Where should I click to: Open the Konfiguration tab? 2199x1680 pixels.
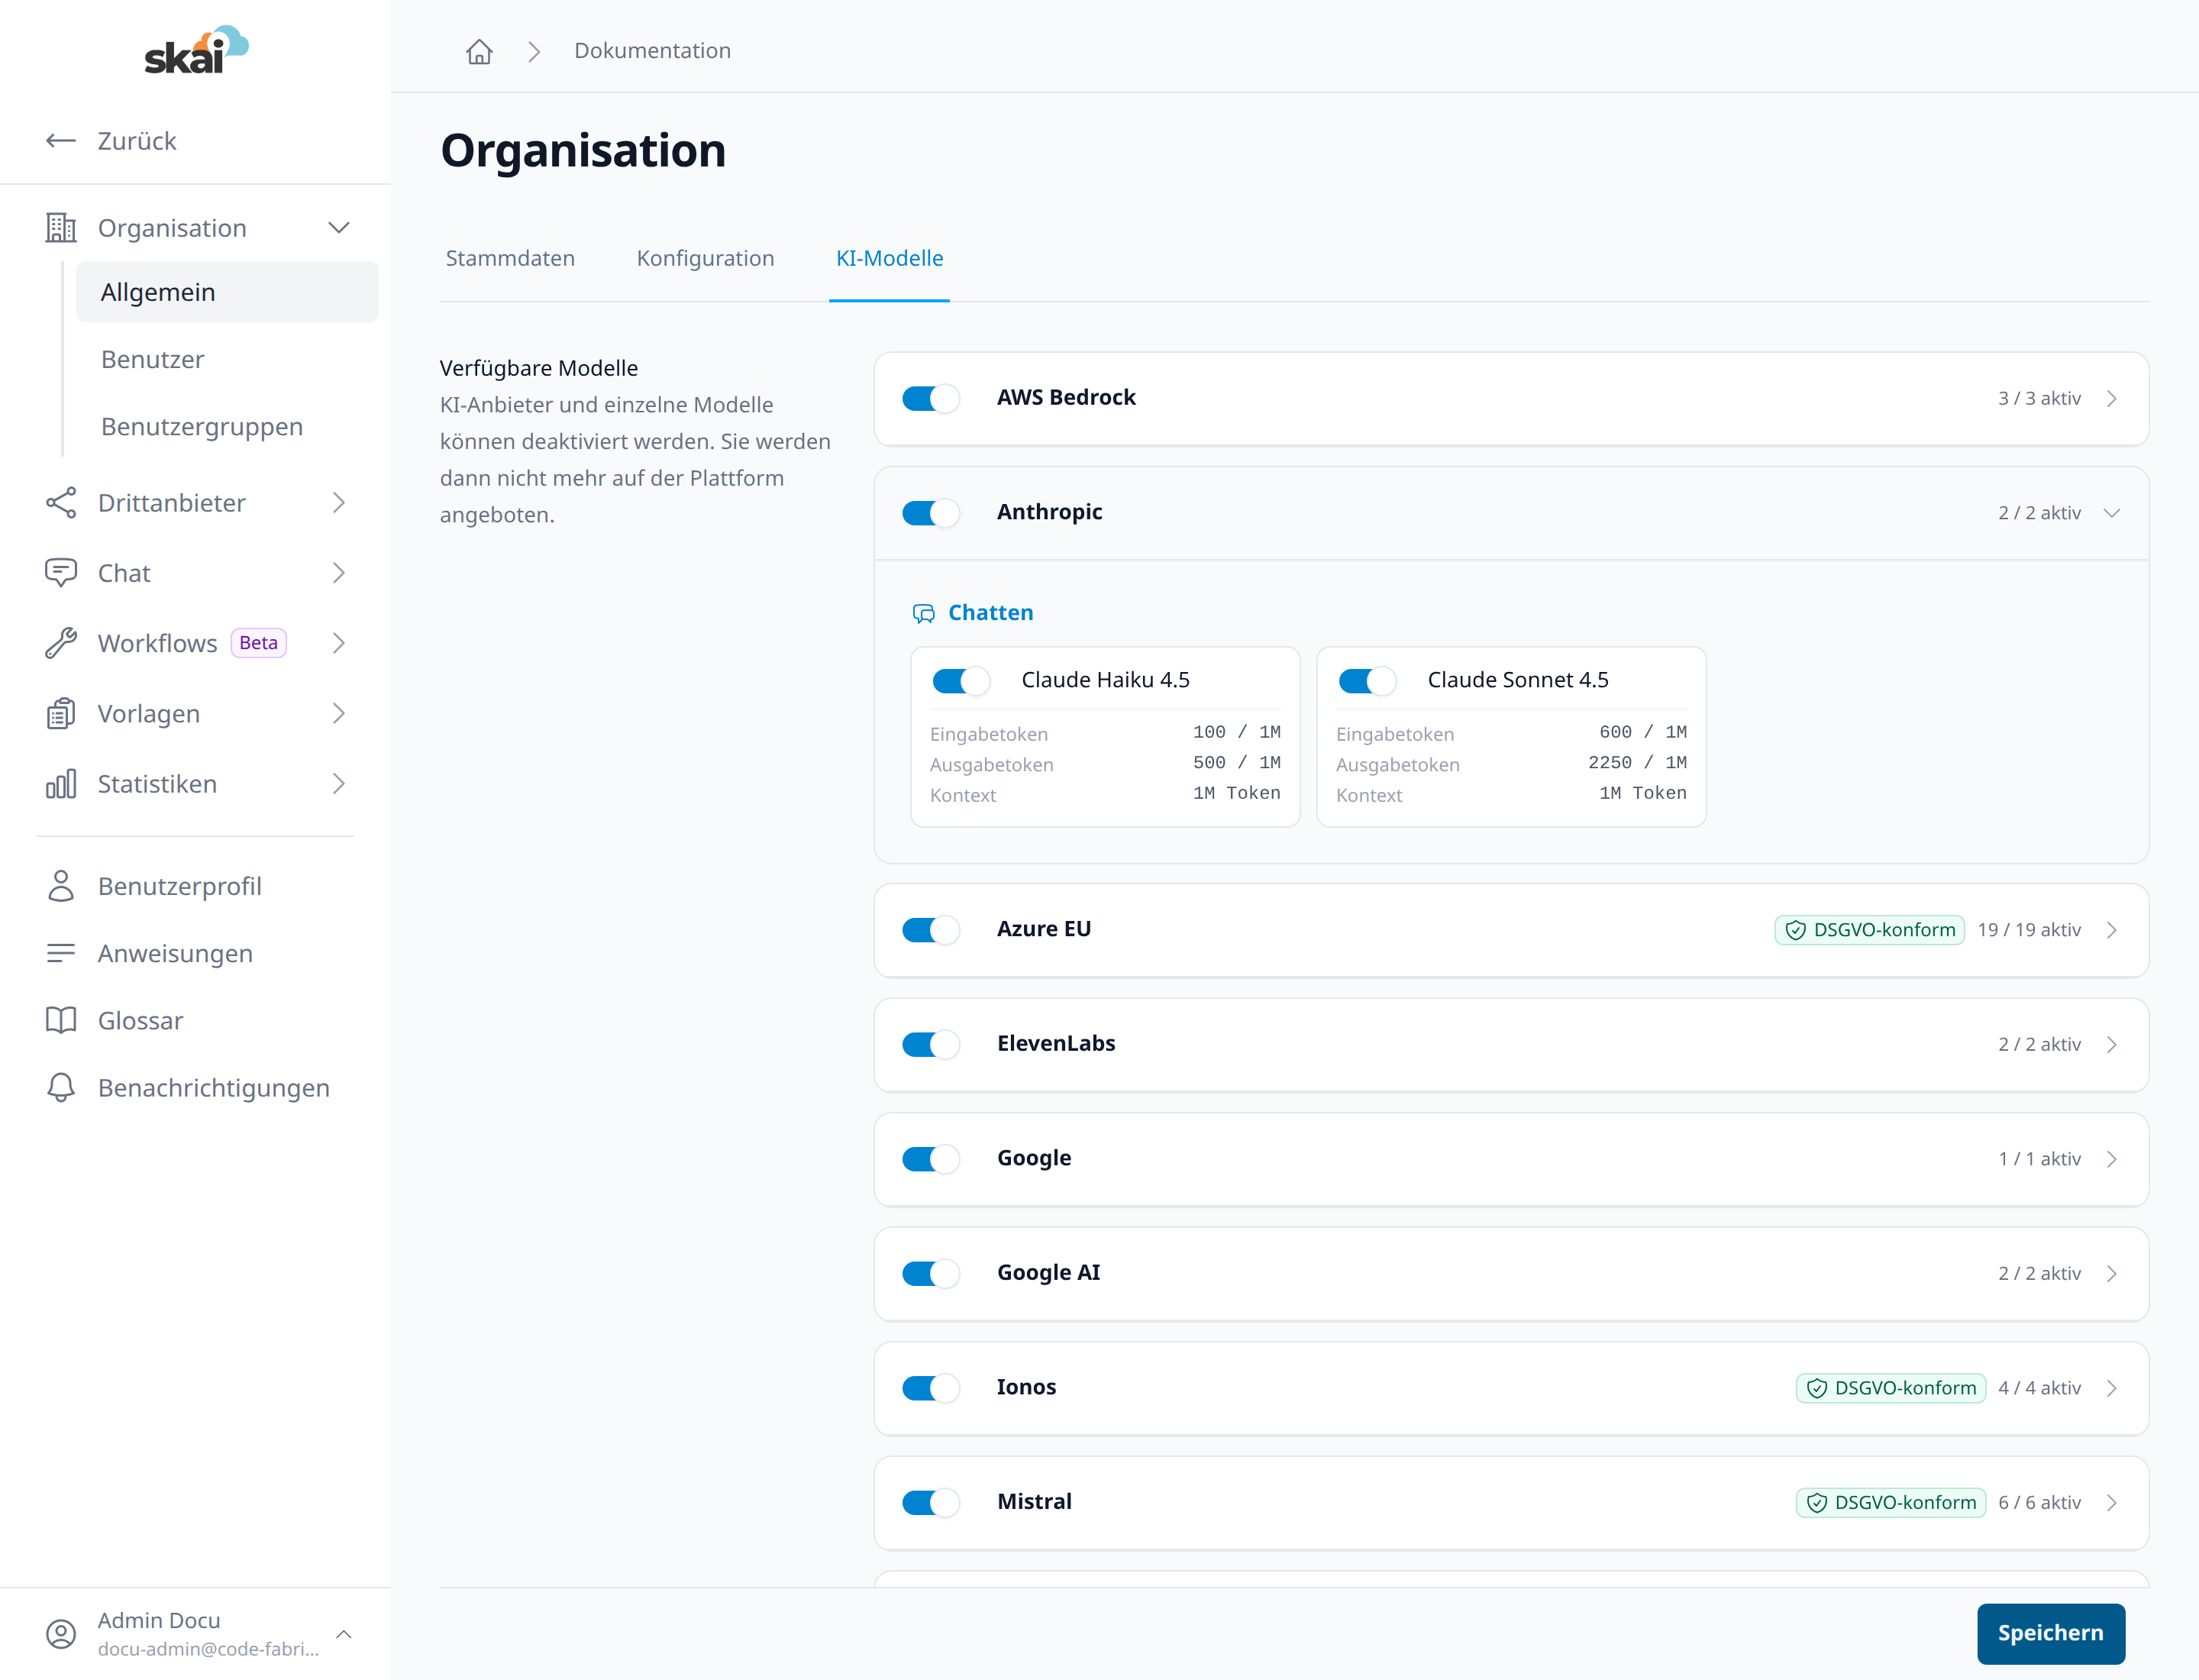705,258
